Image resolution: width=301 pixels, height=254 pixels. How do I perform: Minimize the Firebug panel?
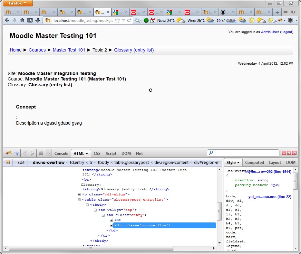point(284,153)
